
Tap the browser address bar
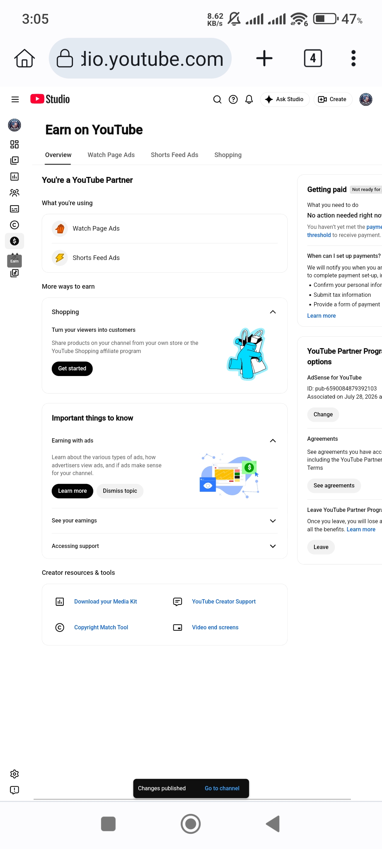pos(140,58)
